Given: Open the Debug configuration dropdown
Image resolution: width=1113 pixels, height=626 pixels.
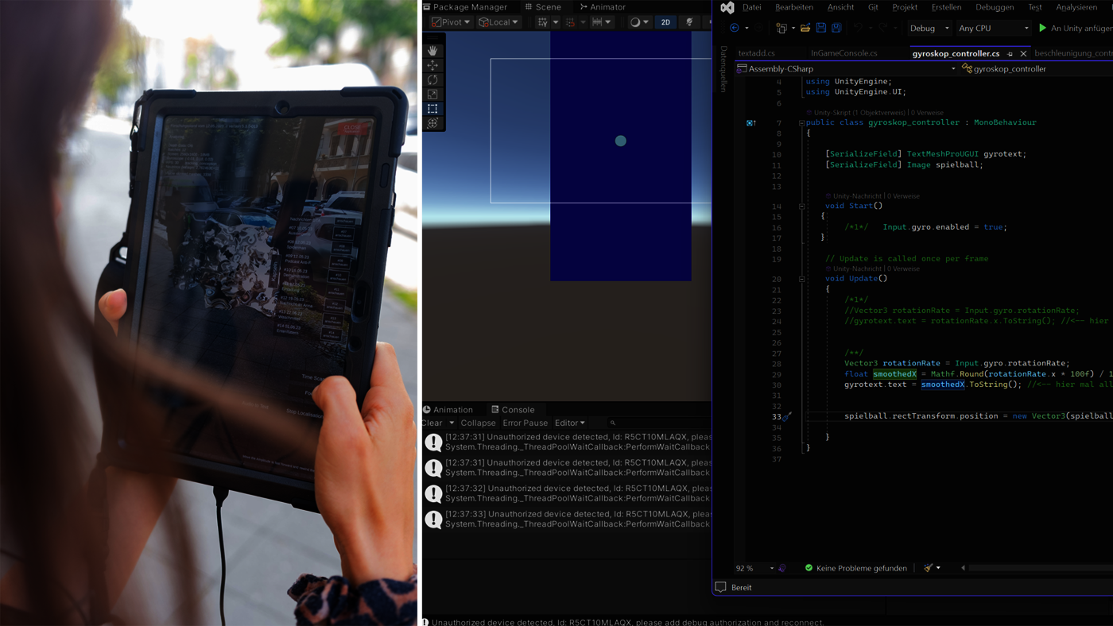Looking at the screenshot, I should pyautogui.click(x=929, y=28).
